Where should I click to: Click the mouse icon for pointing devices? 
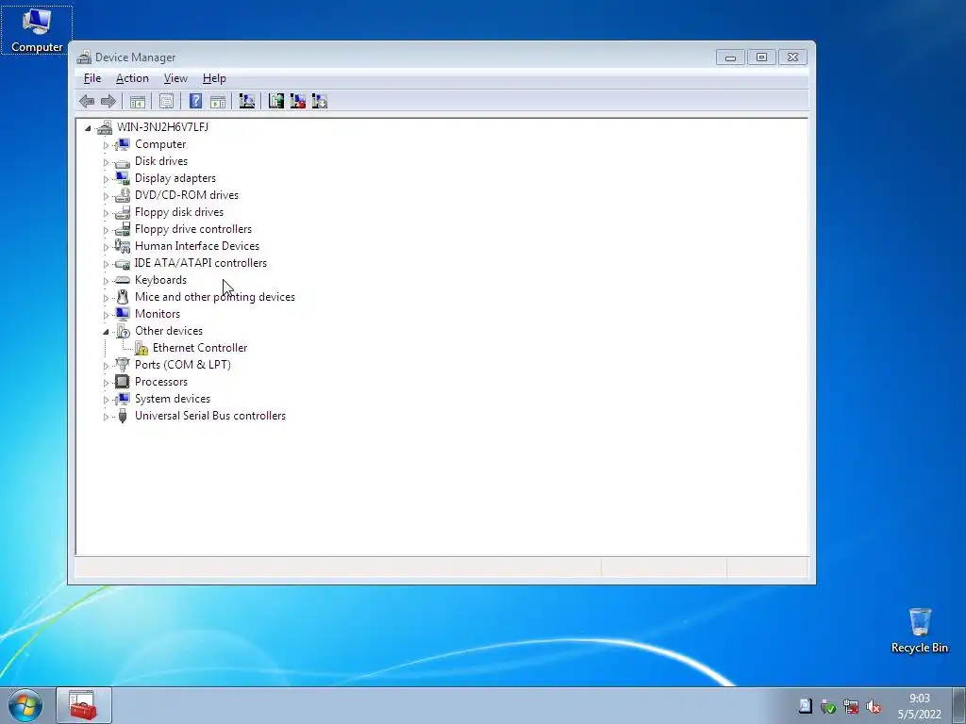pos(123,297)
